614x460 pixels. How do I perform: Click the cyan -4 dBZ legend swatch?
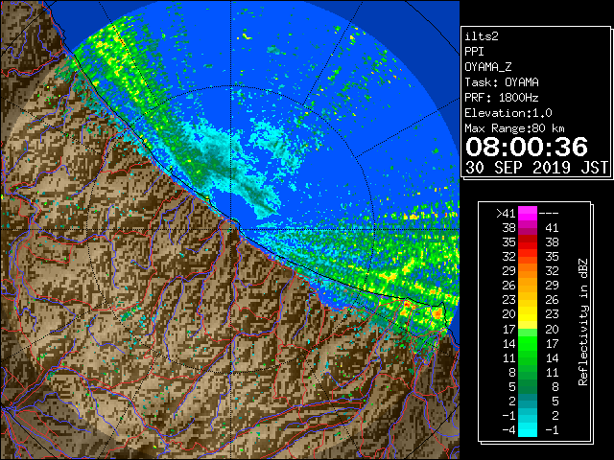tap(528, 429)
